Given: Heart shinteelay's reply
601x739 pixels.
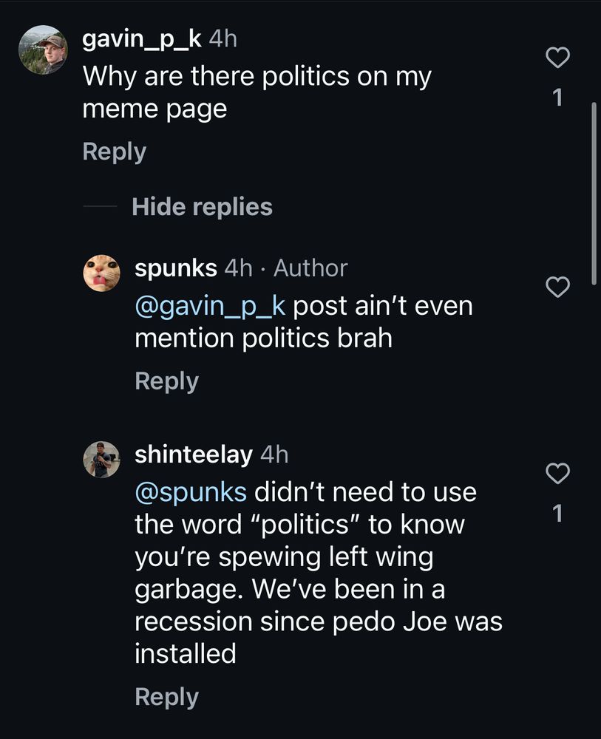Looking at the screenshot, I should tap(558, 472).
